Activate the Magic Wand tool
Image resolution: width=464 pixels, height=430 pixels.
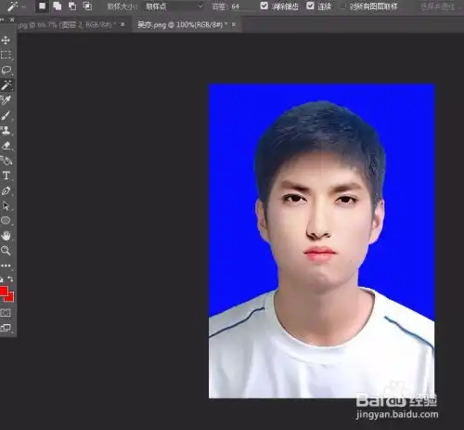tap(6, 85)
